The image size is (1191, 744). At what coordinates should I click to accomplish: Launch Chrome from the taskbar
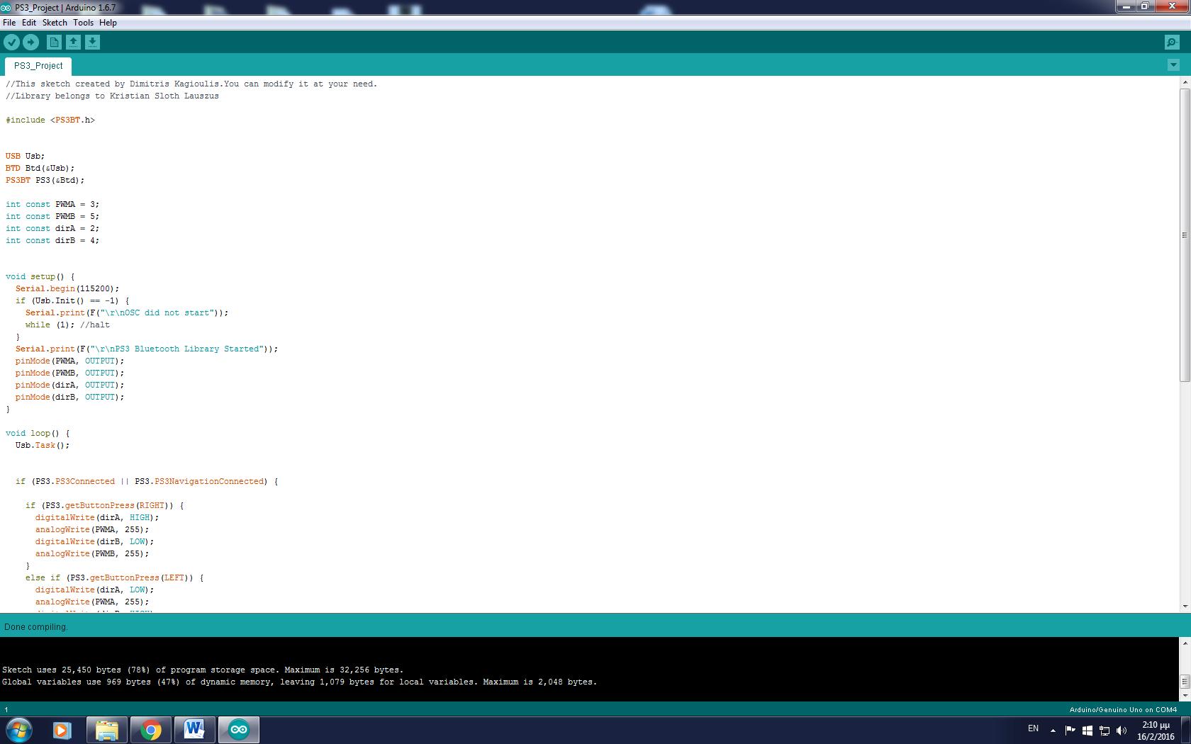coord(150,730)
